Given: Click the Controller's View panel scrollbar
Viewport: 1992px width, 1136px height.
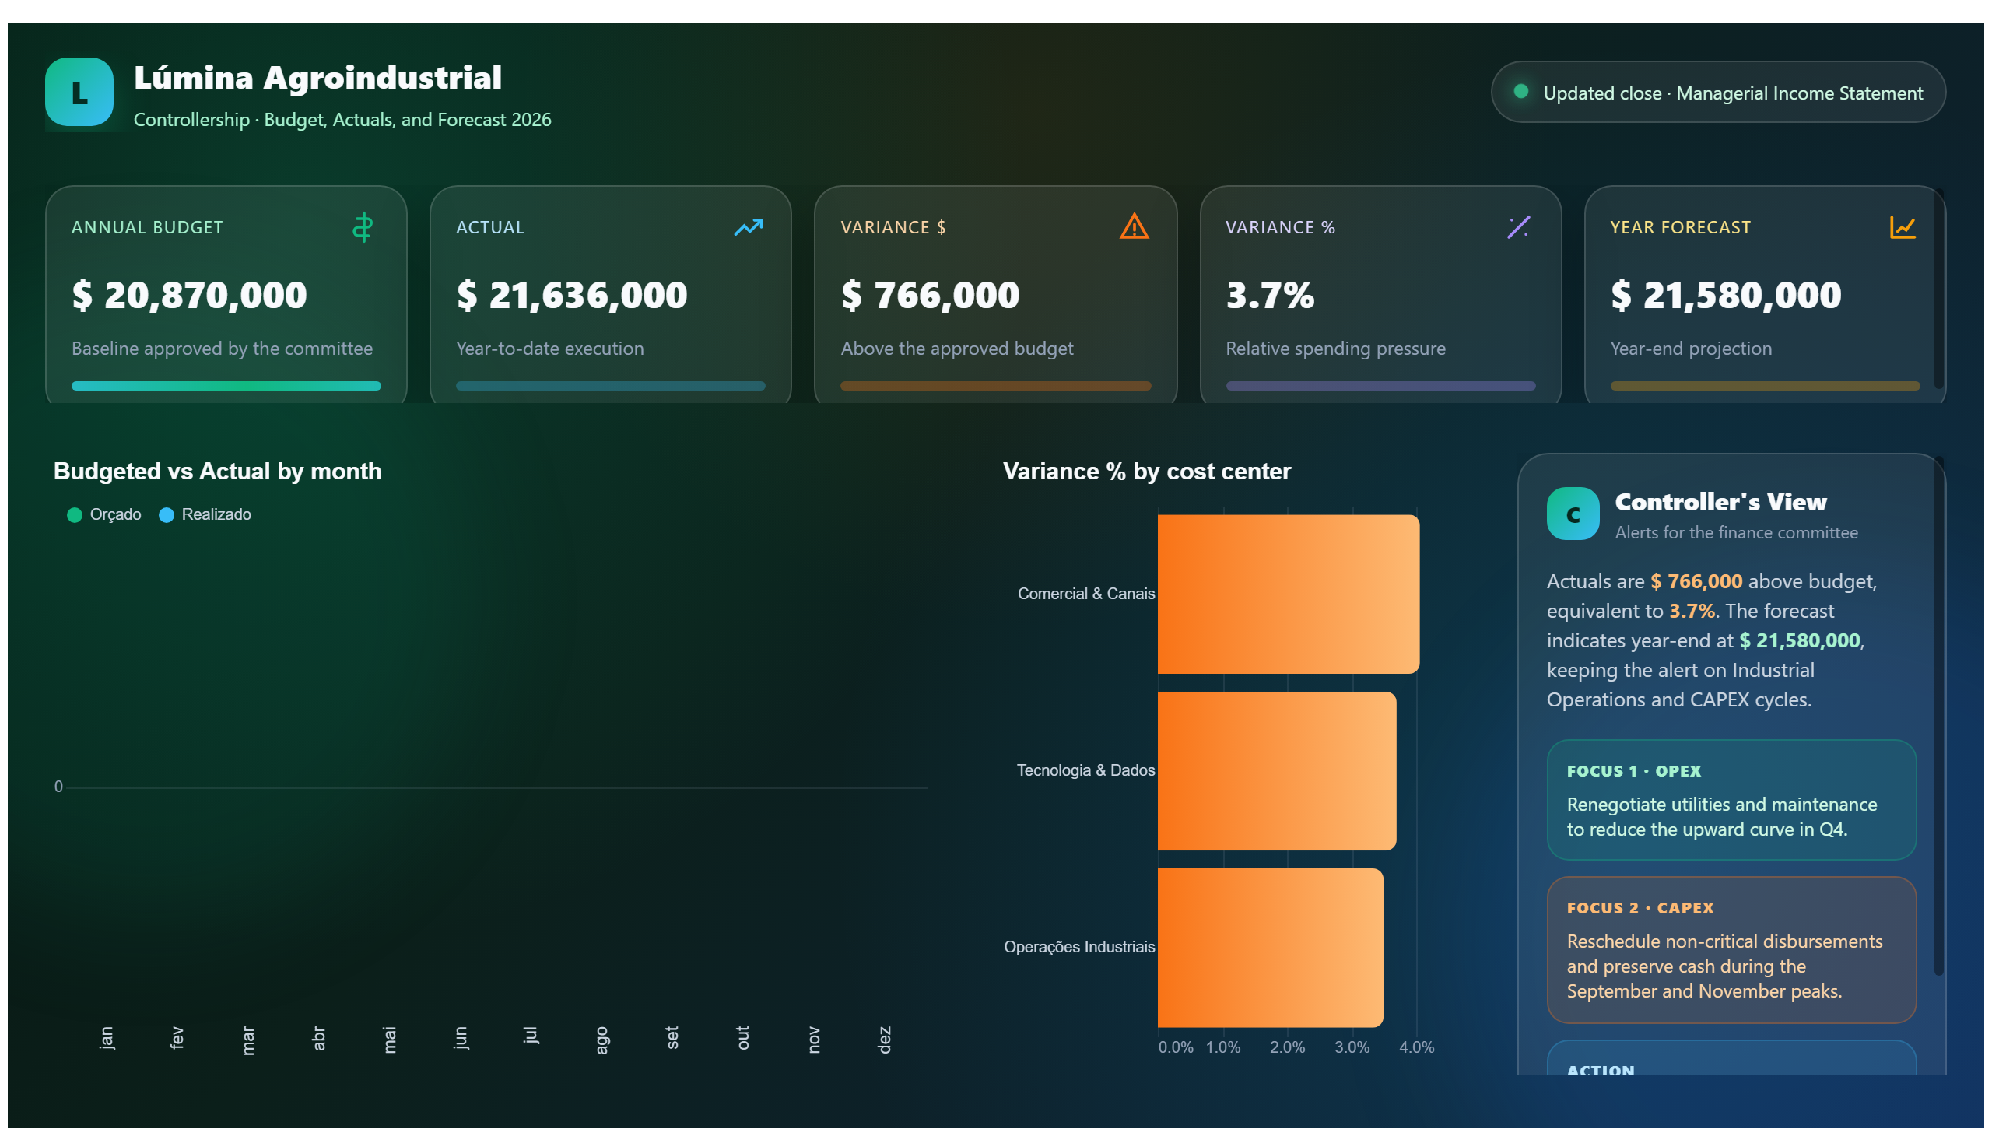Looking at the screenshot, I should pyautogui.click(x=1938, y=716).
